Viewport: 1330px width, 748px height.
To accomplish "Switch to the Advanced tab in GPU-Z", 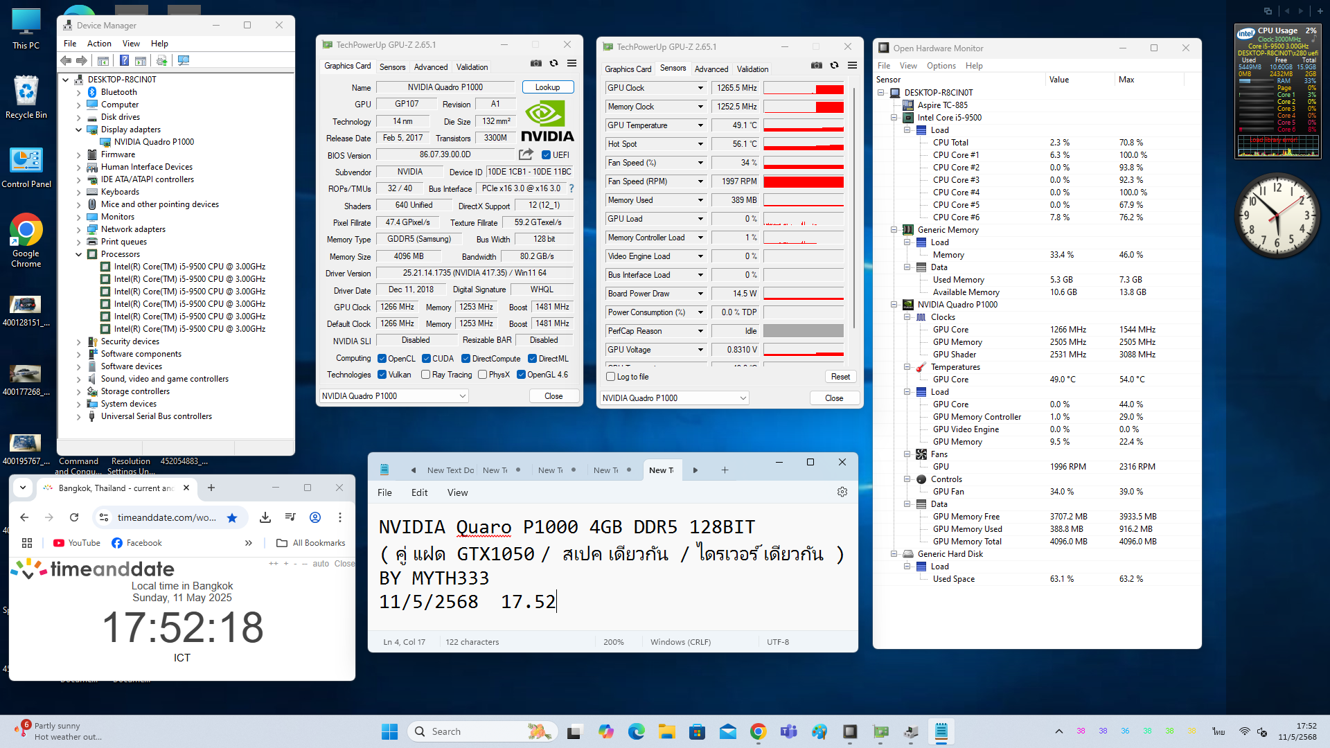I will coord(430,67).
